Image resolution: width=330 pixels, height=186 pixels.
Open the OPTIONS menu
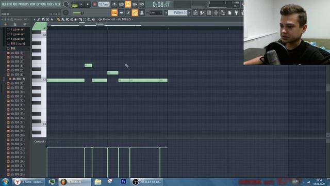click(41, 4)
